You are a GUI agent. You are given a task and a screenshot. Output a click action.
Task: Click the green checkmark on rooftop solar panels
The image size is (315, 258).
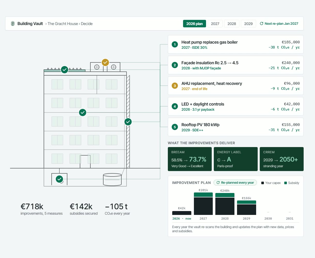tap(65, 69)
